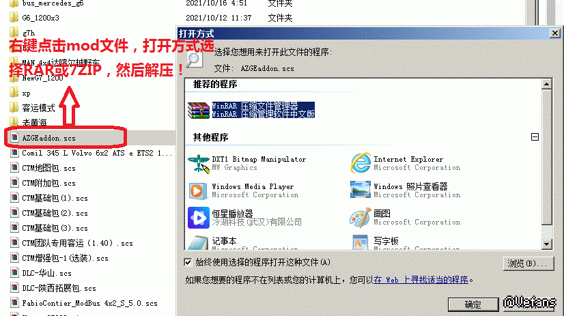Click program list scrollbar up arrow
The width and height of the screenshot is (564, 316).
546,85
